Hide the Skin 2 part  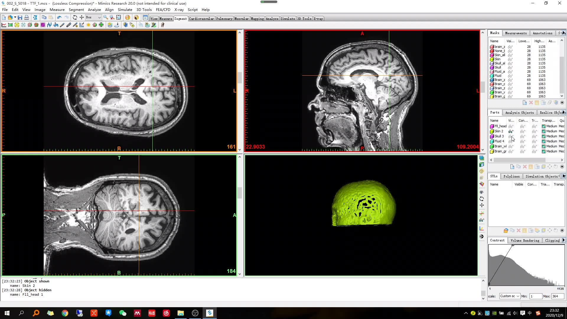tap(511, 131)
